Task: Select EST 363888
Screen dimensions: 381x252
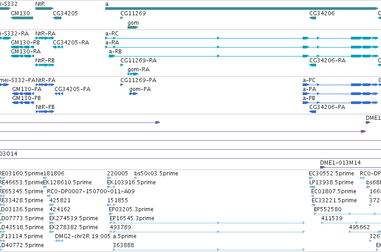Action: tap(209, 250)
